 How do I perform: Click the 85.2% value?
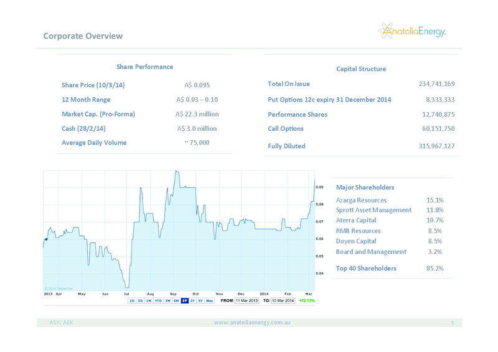pos(435,269)
